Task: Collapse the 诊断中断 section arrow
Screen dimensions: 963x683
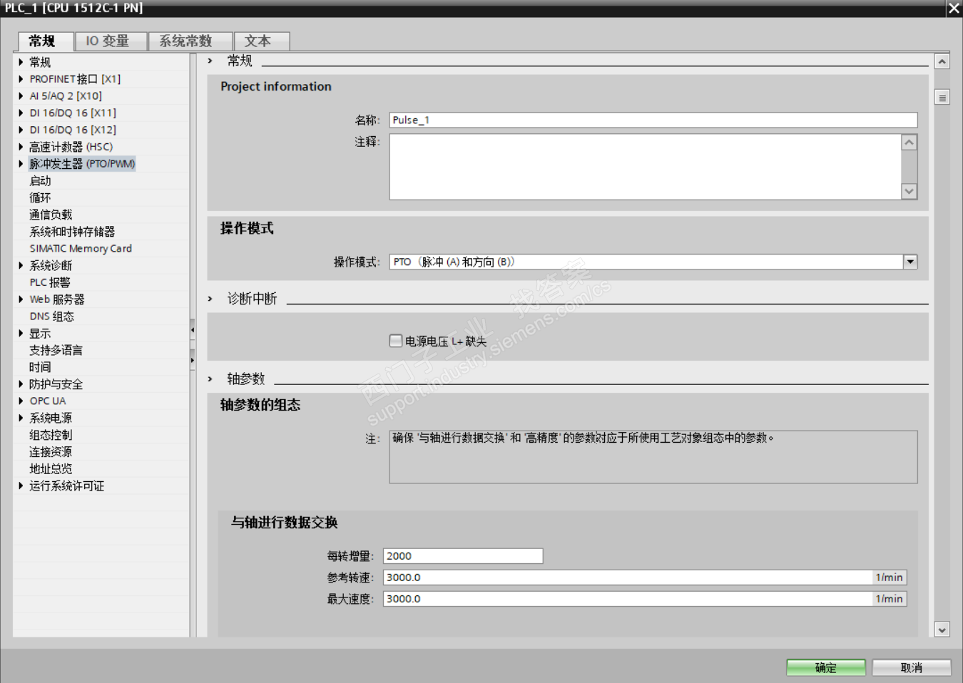Action: [210, 299]
